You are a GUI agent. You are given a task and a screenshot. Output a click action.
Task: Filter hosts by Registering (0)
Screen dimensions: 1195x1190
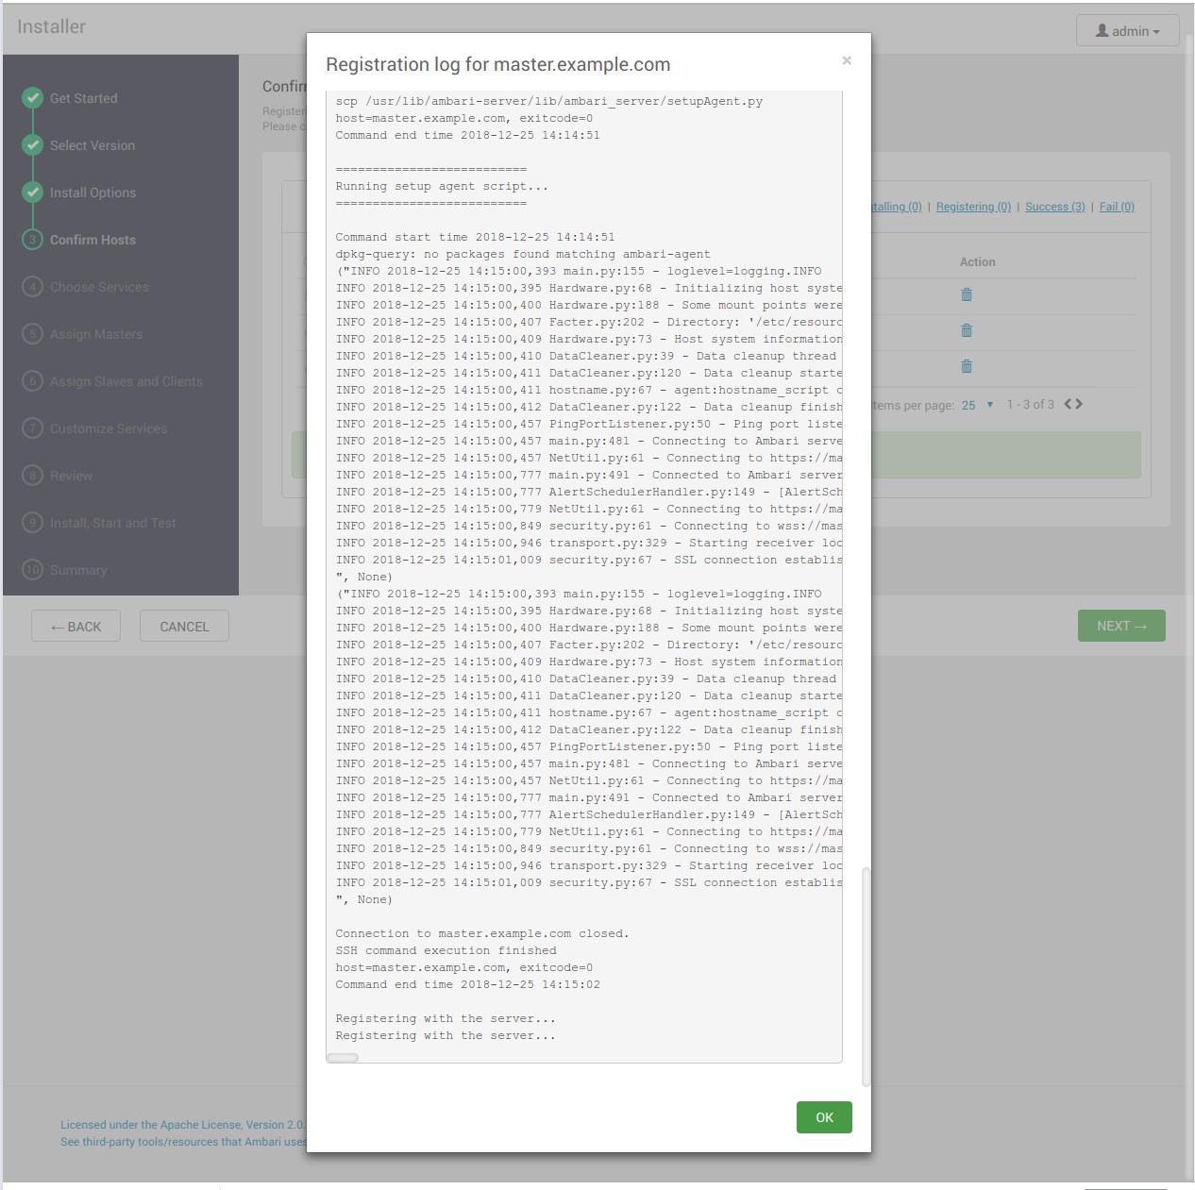tap(973, 207)
